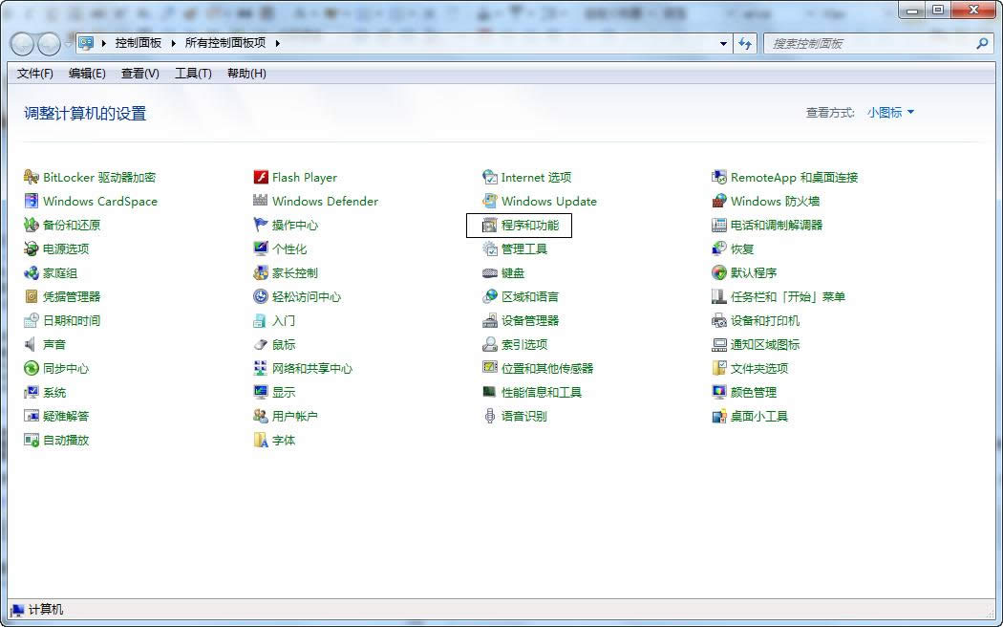This screenshot has height=627, width=1003.
Task: Open the Flash Player icon
Action: tap(261, 177)
